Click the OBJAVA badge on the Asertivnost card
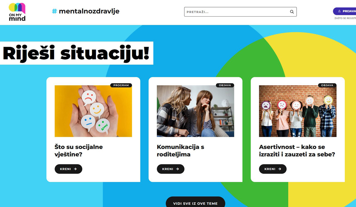 [x=327, y=85]
